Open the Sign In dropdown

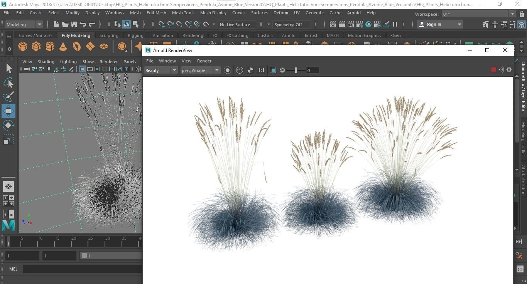440,24
